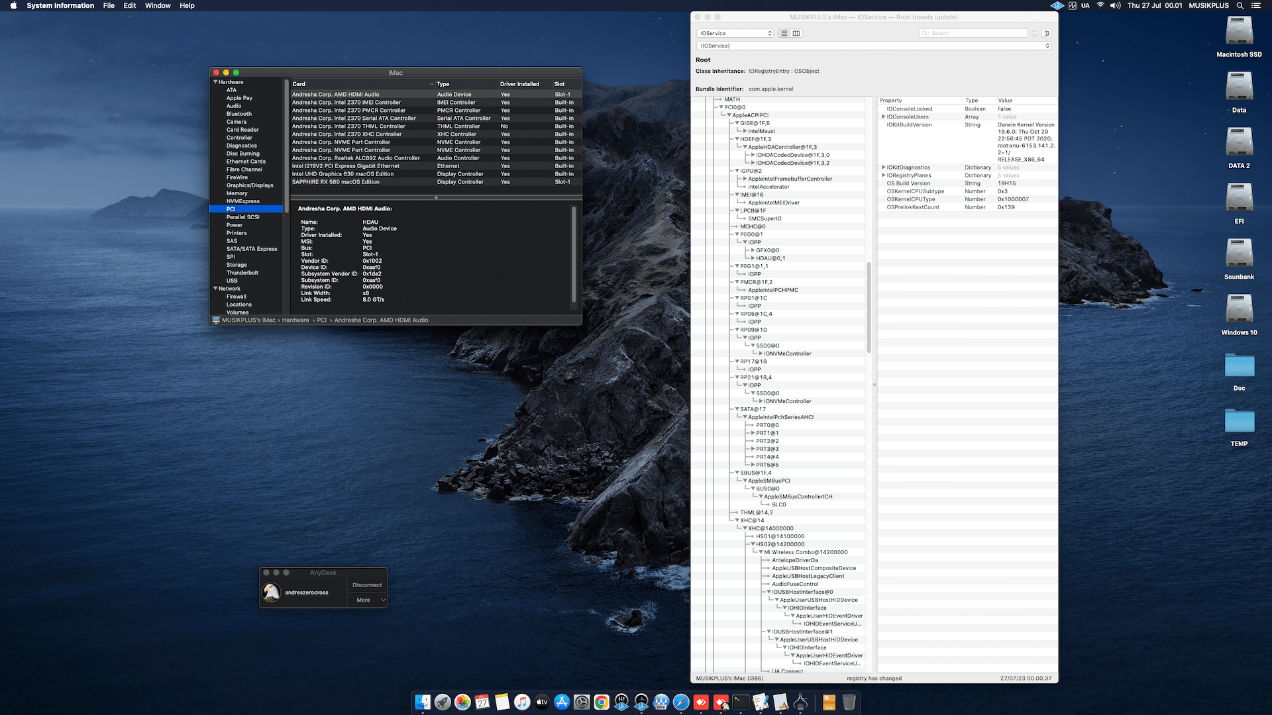The width and height of the screenshot is (1272, 715).
Task: Switch IORegistryExplorer to column view
Action: point(796,33)
